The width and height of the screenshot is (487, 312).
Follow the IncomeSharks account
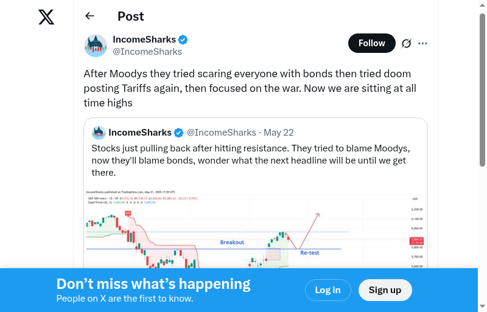pos(371,43)
